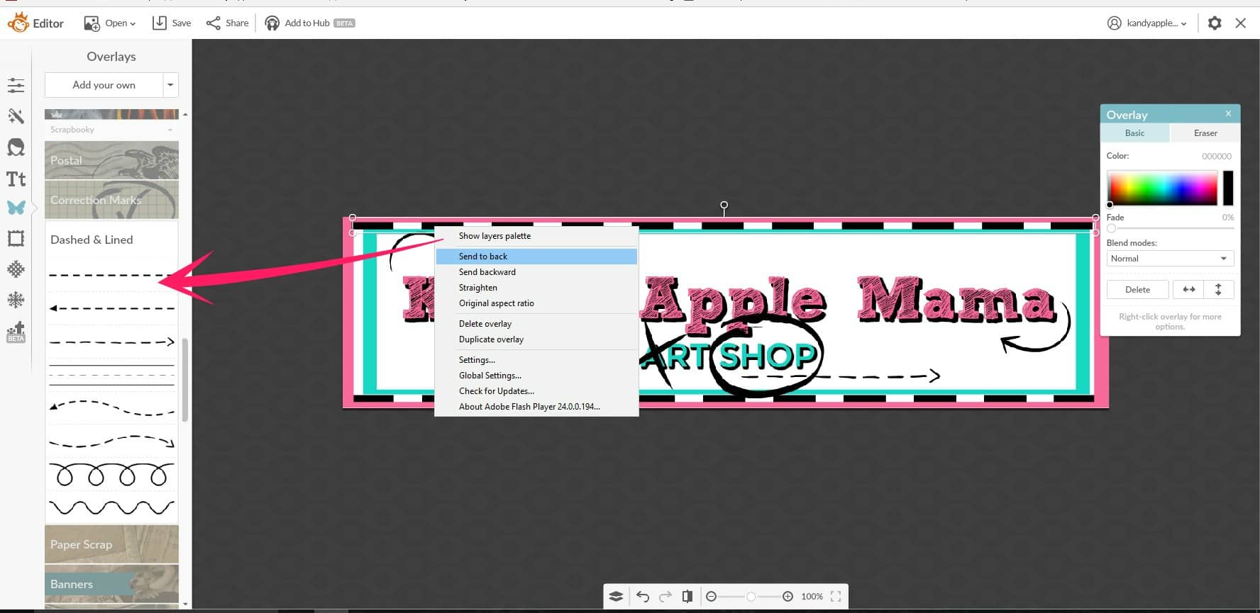
Task: Open the Overlays butterfly icon
Action: (16, 208)
